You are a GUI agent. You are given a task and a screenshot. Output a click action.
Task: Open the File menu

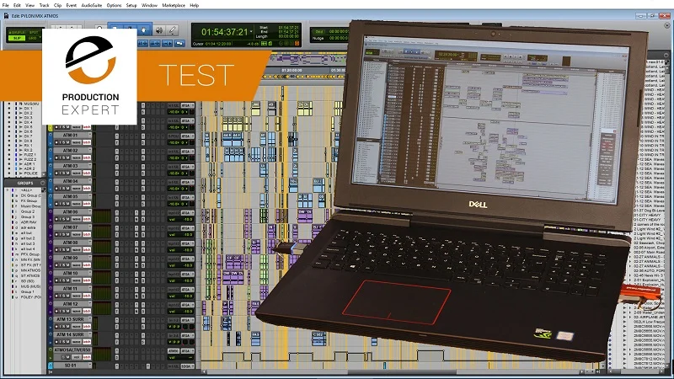[6, 5]
